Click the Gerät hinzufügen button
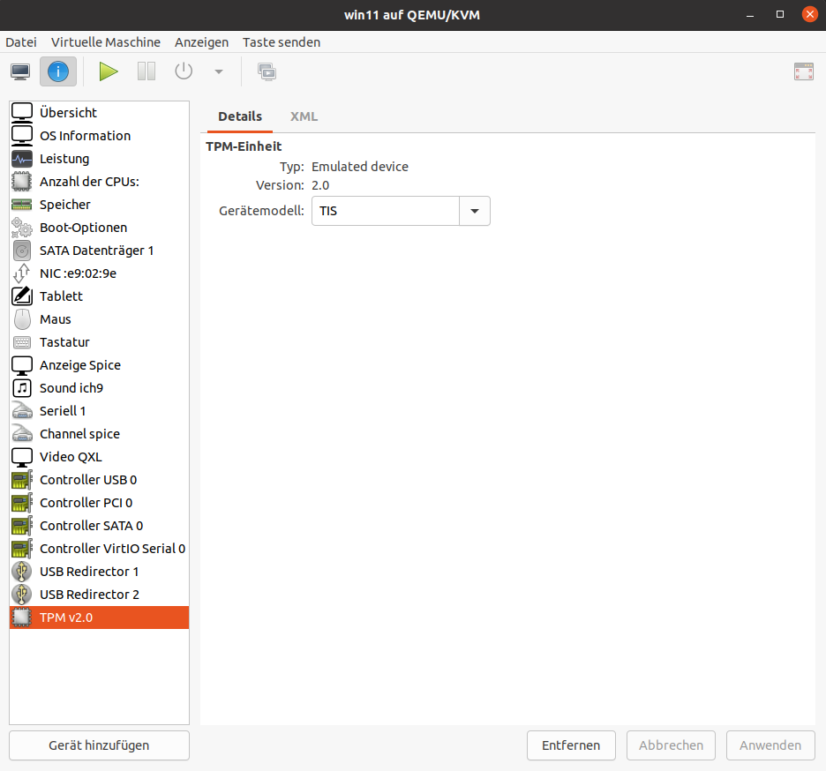 pos(99,745)
